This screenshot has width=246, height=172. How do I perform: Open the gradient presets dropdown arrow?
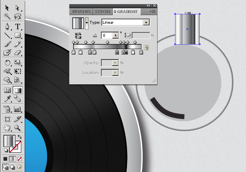[x=87, y=23]
